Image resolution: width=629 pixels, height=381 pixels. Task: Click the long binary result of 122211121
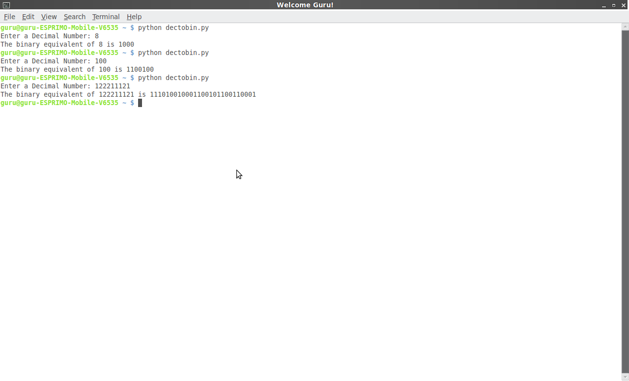pos(203,94)
